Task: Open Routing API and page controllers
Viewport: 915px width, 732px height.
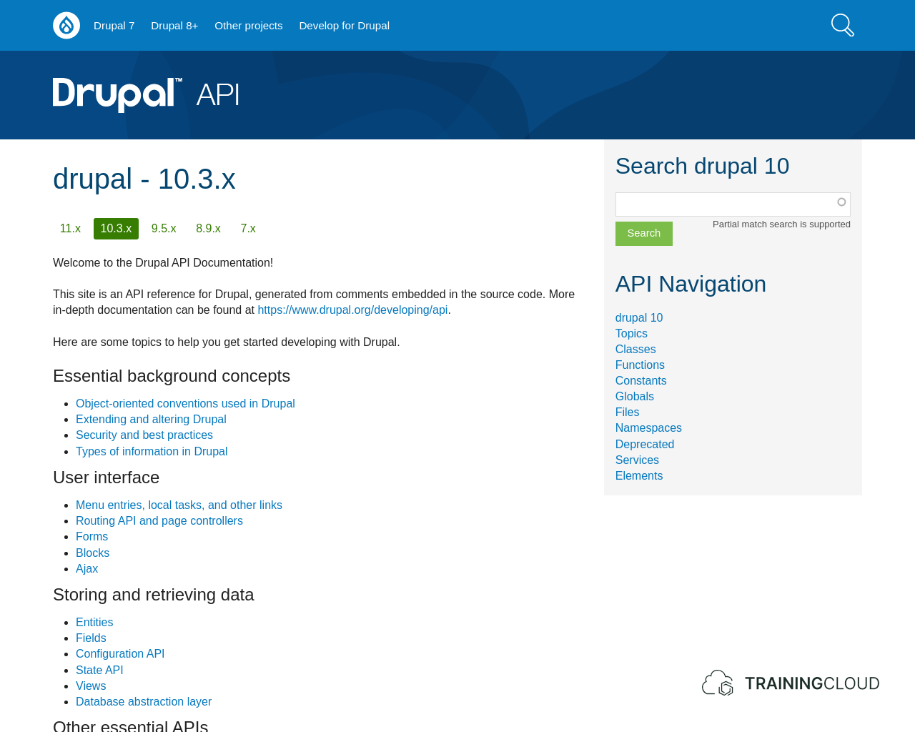Action: pos(159,521)
